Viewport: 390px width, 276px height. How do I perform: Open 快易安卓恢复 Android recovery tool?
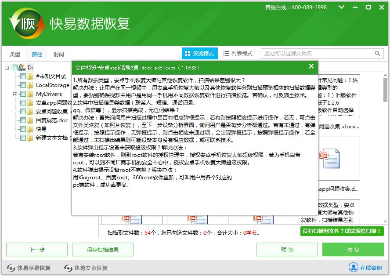click(x=86, y=268)
